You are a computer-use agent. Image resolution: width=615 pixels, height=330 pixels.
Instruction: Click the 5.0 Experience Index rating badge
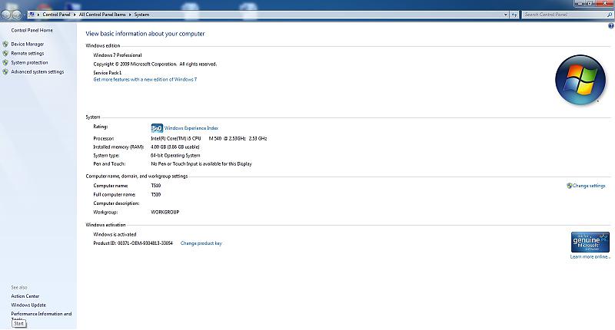point(156,128)
